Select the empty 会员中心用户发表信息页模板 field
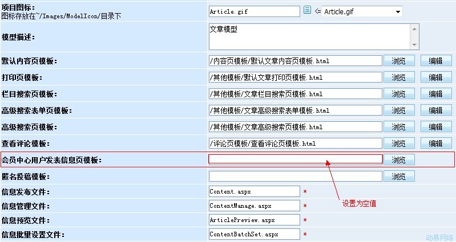The image size is (456, 242). pos(295,159)
